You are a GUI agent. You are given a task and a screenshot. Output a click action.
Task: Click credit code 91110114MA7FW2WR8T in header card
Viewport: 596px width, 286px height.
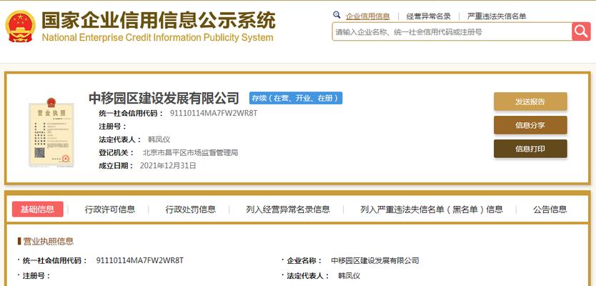click(x=214, y=114)
